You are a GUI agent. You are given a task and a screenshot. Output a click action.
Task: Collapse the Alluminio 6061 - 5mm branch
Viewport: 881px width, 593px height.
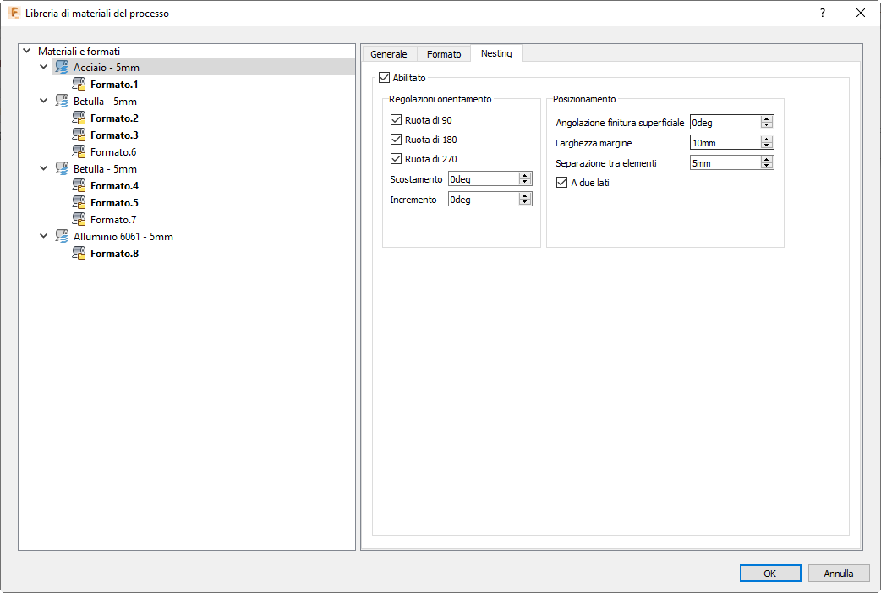(x=43, y=236)
